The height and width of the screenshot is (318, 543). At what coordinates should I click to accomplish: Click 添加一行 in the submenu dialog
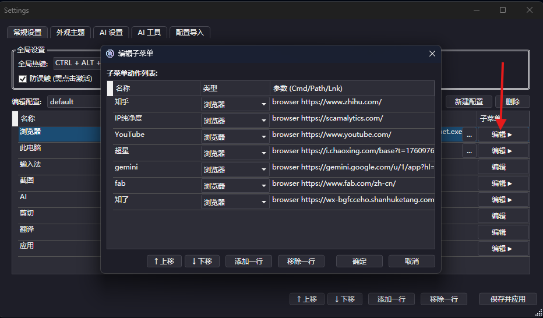point(249,262)
